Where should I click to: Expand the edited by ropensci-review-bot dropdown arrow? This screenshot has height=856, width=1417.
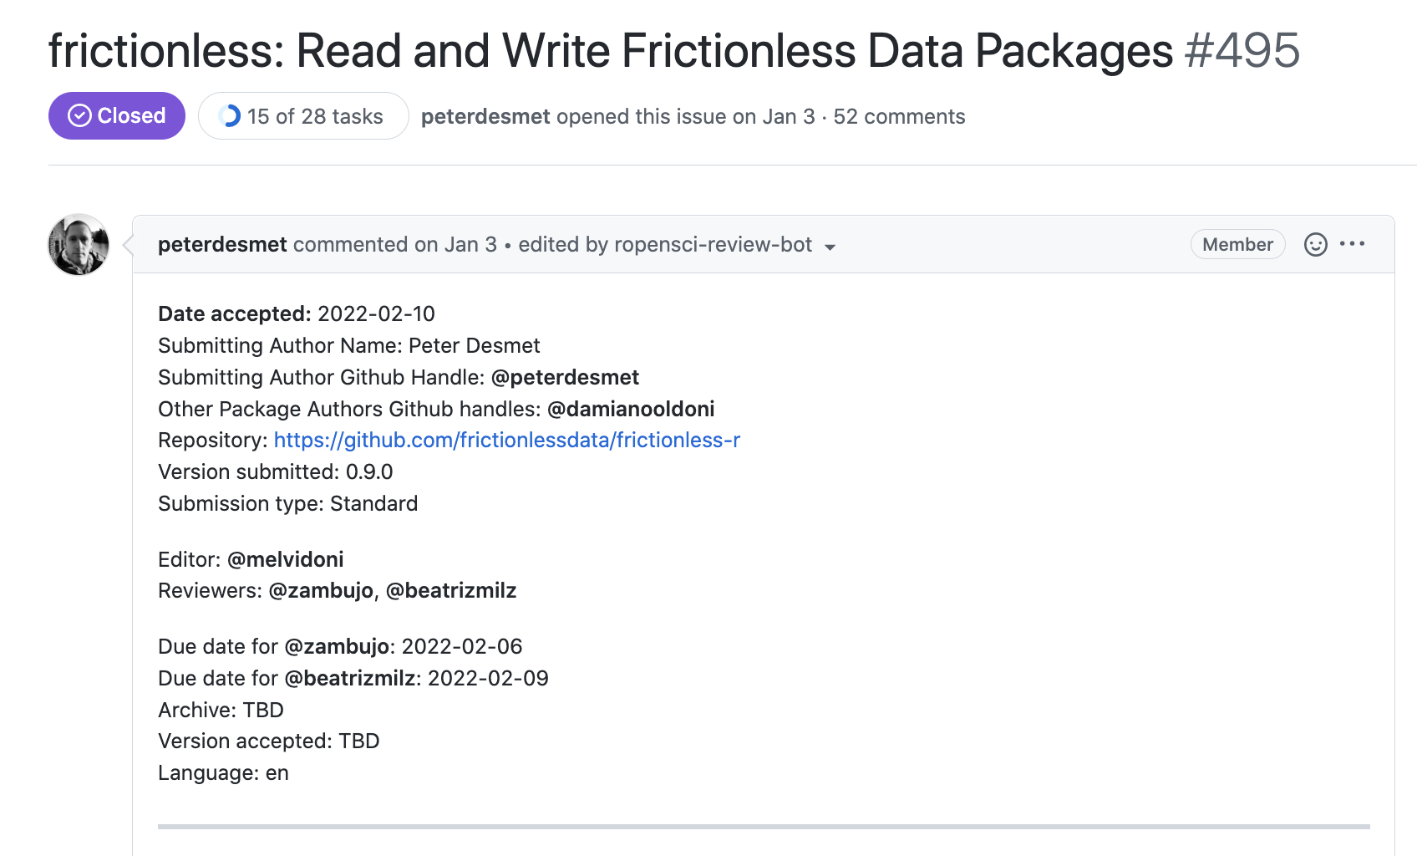(830, 247)
